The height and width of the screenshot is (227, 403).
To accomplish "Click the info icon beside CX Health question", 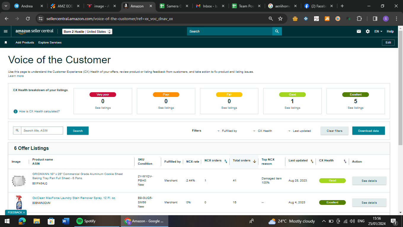I will 15,111.
